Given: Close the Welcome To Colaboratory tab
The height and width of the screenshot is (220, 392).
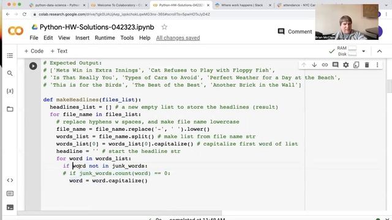Looking at the screenshot, I should (146, 5).
